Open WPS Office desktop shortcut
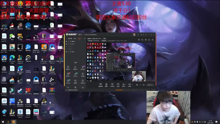Viewport: 220px width, 124px height. click(28, 91)
